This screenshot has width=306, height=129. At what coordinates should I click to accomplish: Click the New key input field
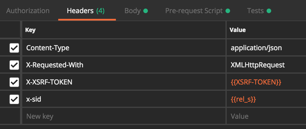(x=124, y=116)
